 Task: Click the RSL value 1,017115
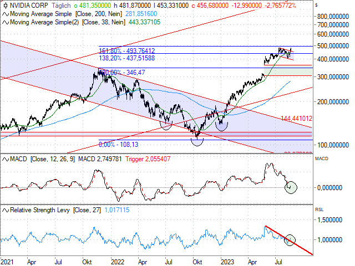tap(117, 210)
